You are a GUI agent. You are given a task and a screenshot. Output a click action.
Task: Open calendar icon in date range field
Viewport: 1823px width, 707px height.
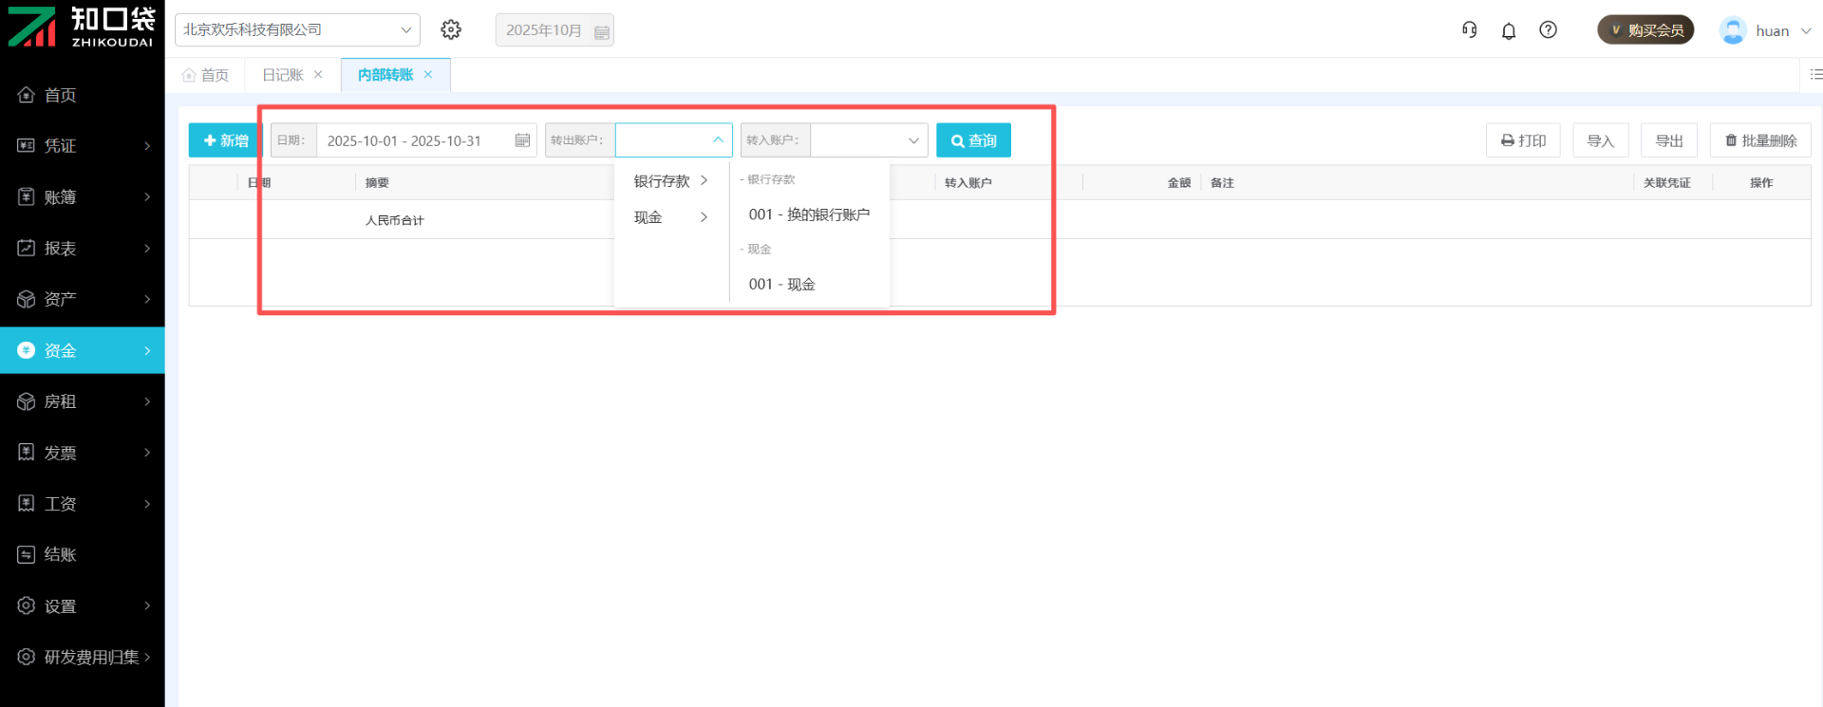pos(522,140)
